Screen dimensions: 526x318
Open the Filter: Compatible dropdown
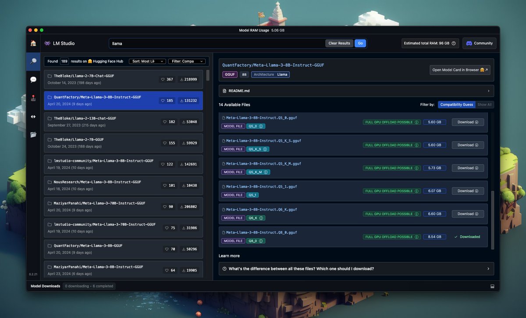pos(187,61)
